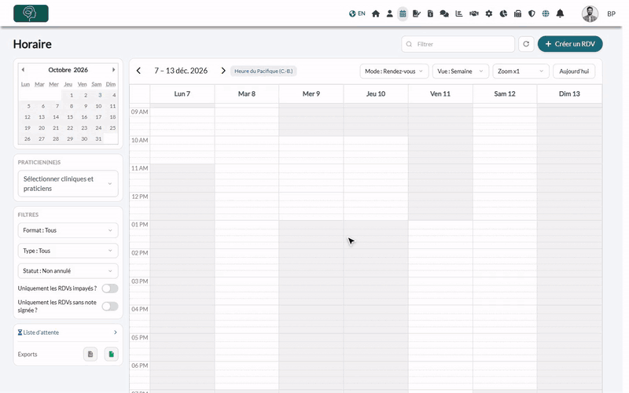Click the BP user initials
The height and width of the screenshot is (393, 629).
click(x=611, y=14)
